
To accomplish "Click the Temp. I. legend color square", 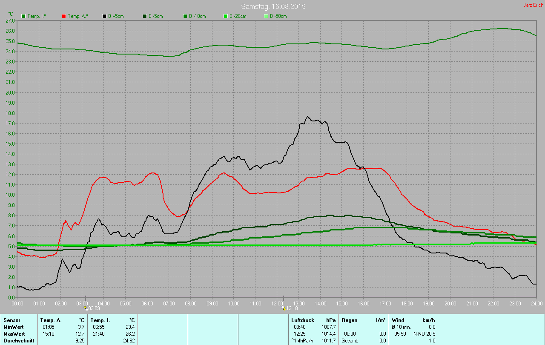I will (x=23, y=16).
